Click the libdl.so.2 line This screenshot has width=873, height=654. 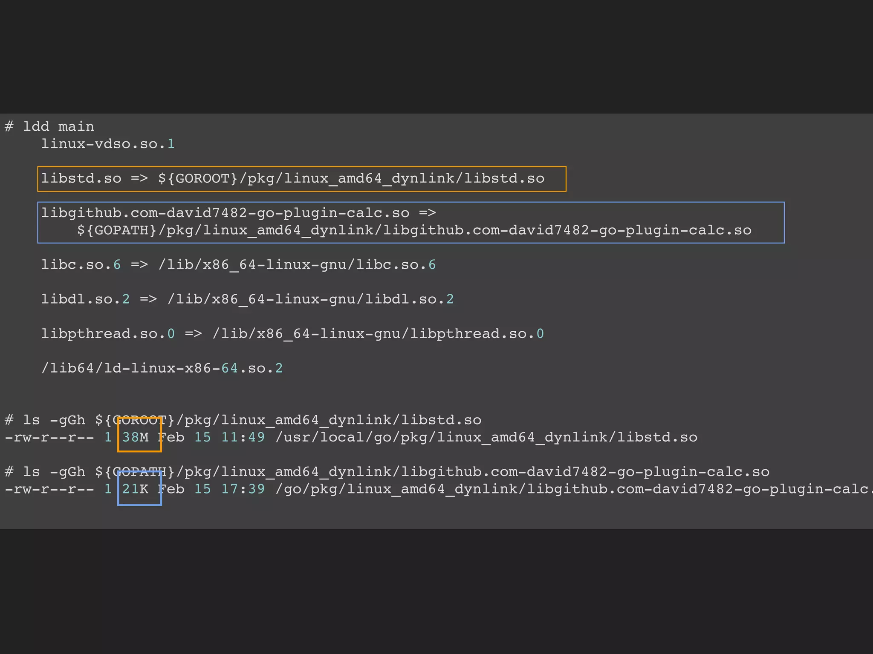click(x=247, y=299)
